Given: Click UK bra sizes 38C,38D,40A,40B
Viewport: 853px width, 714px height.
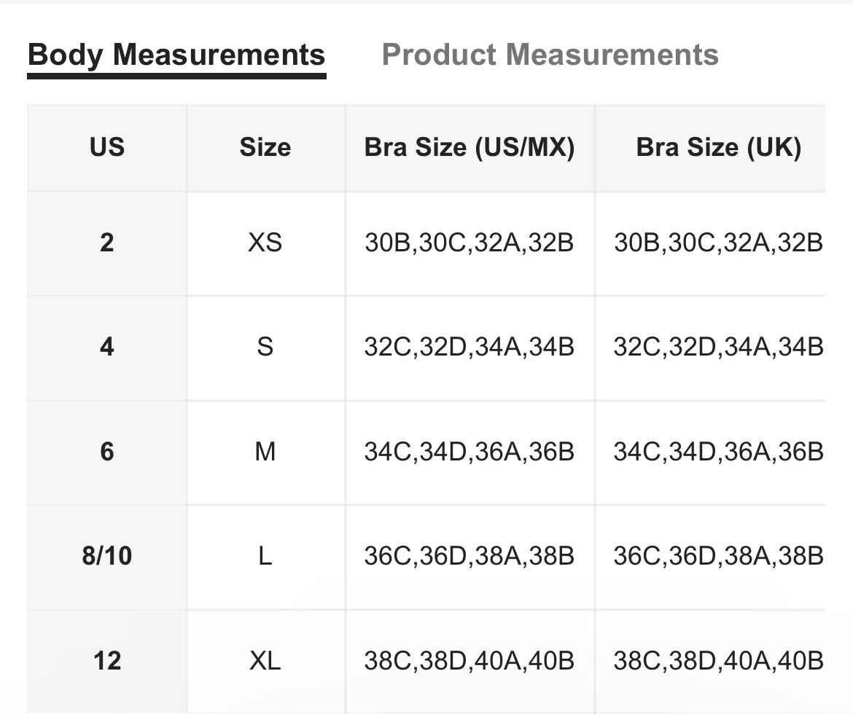Looking at the screenshot, I should pyautogui.click(x=718, y=661).
